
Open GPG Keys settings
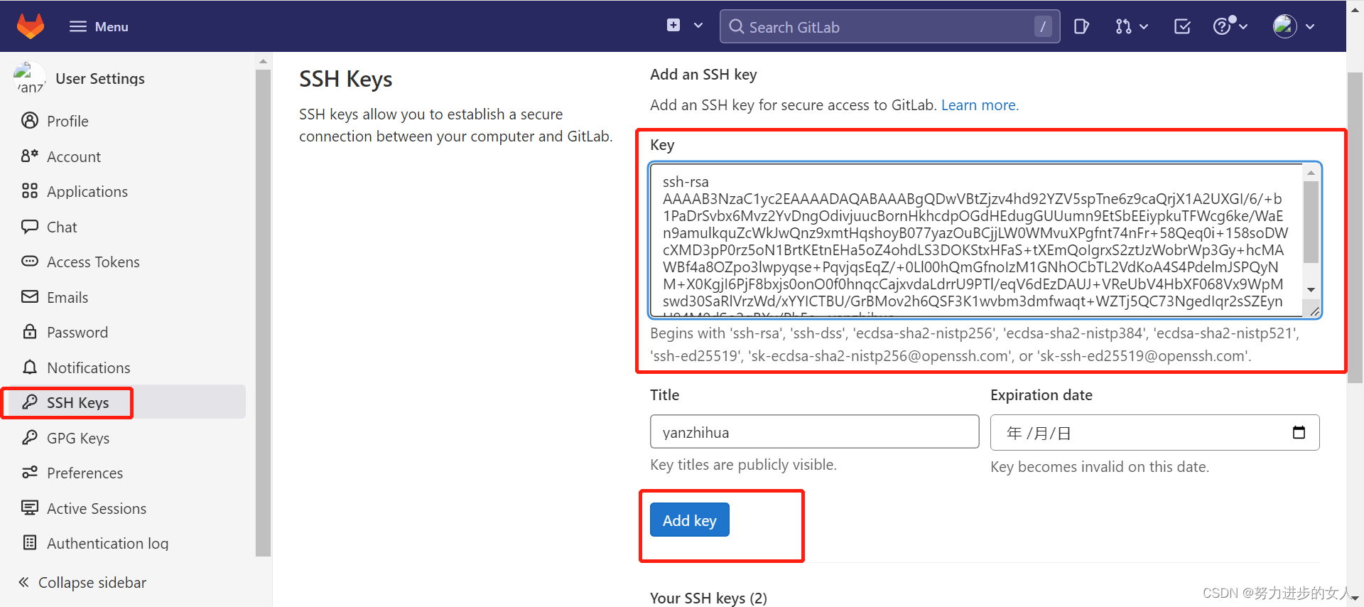(78, 438)
